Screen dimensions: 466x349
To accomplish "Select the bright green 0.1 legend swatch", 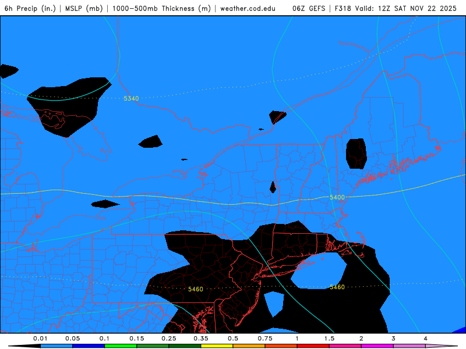I will [x=121, y=346].
